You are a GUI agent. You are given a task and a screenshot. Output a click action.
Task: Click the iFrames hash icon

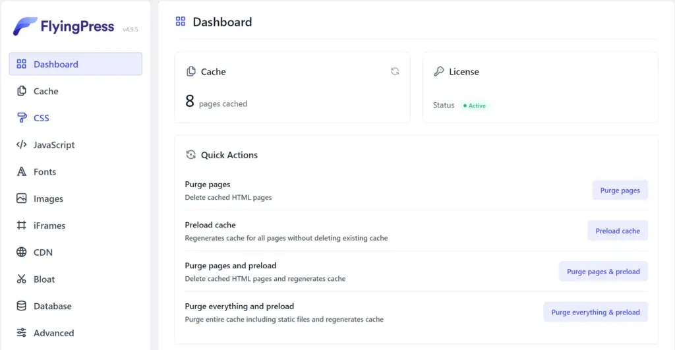tap(22, 225)
